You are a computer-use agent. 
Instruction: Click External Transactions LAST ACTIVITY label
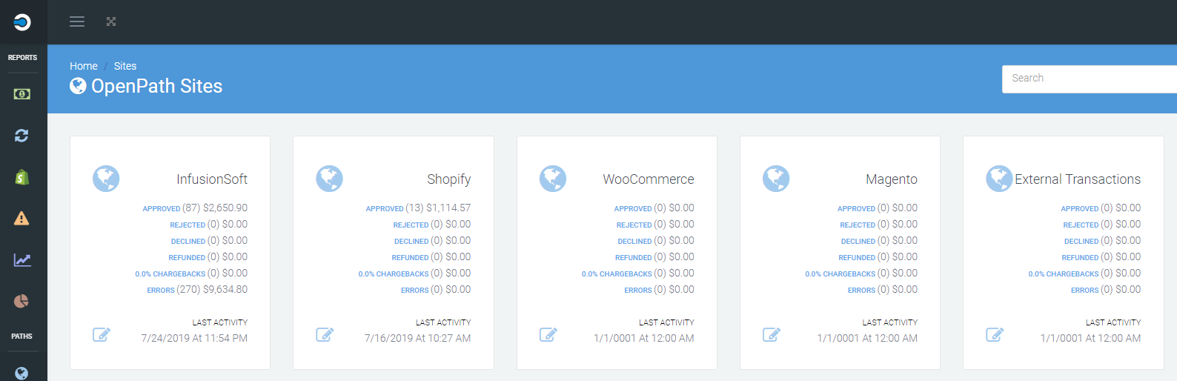(1113, 322)
